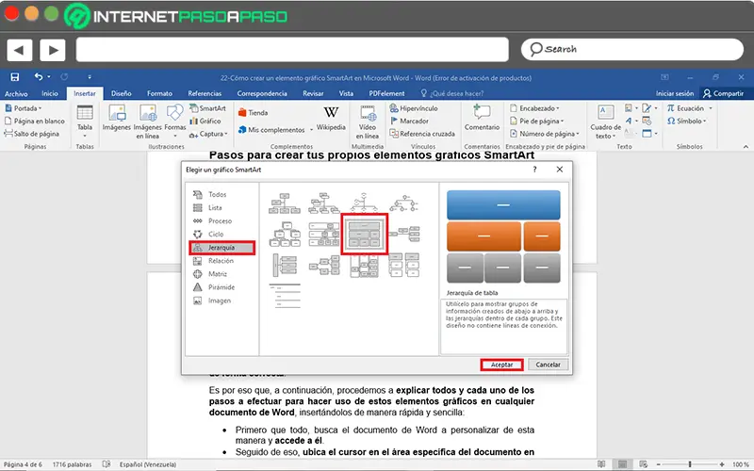Click Imágenes en línea icon
Viewport: 754px width, 471px height.
[148, 122]
